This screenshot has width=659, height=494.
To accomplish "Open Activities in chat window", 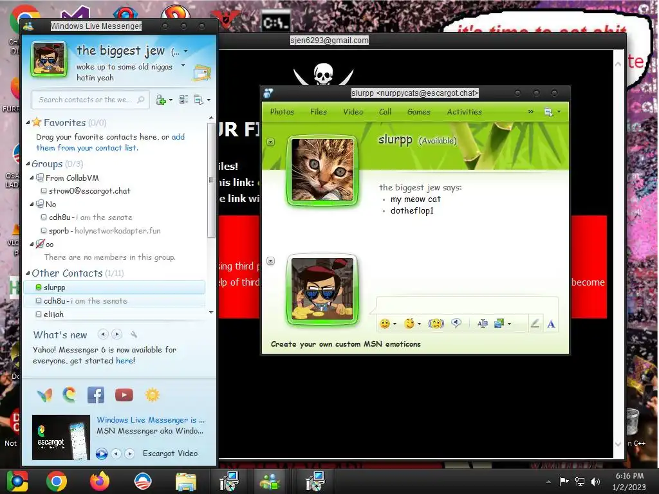I will 464,112.
